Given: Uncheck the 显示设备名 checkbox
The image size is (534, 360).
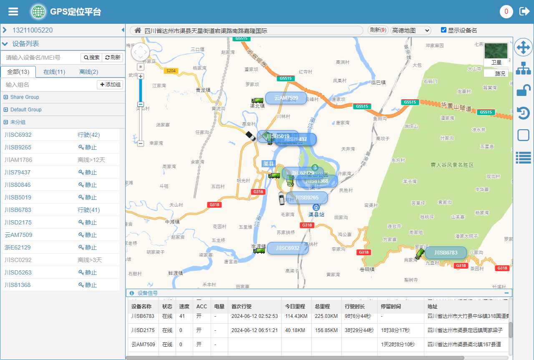Looking at the screenshot, I should (443, 30).
